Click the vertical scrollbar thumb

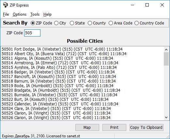pos(166,59)
